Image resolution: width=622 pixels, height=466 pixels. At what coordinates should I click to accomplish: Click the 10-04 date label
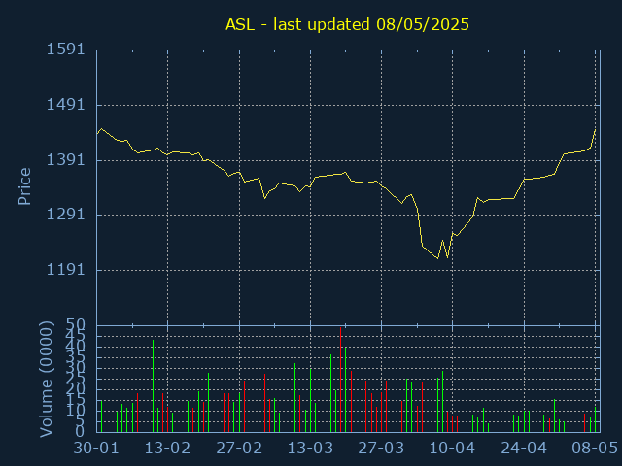click(x=452, y=449)
